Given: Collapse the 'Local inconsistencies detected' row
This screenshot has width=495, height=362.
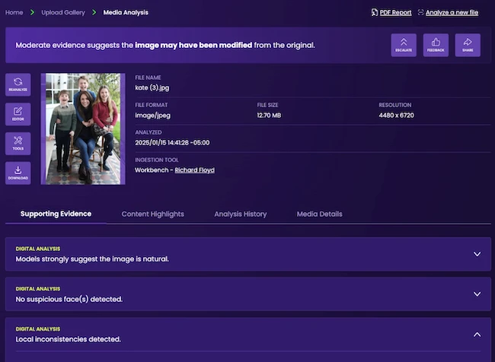Looking at the screenshot, I should (x=477, y=335).
